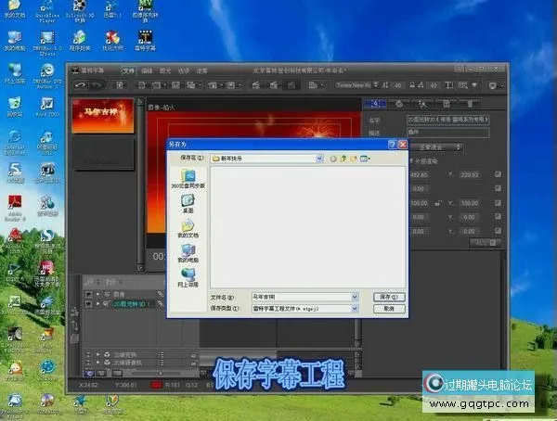Viewport: 557px width, 421px height.
Task: Click the 保存 button
Action: click(388, 296)
